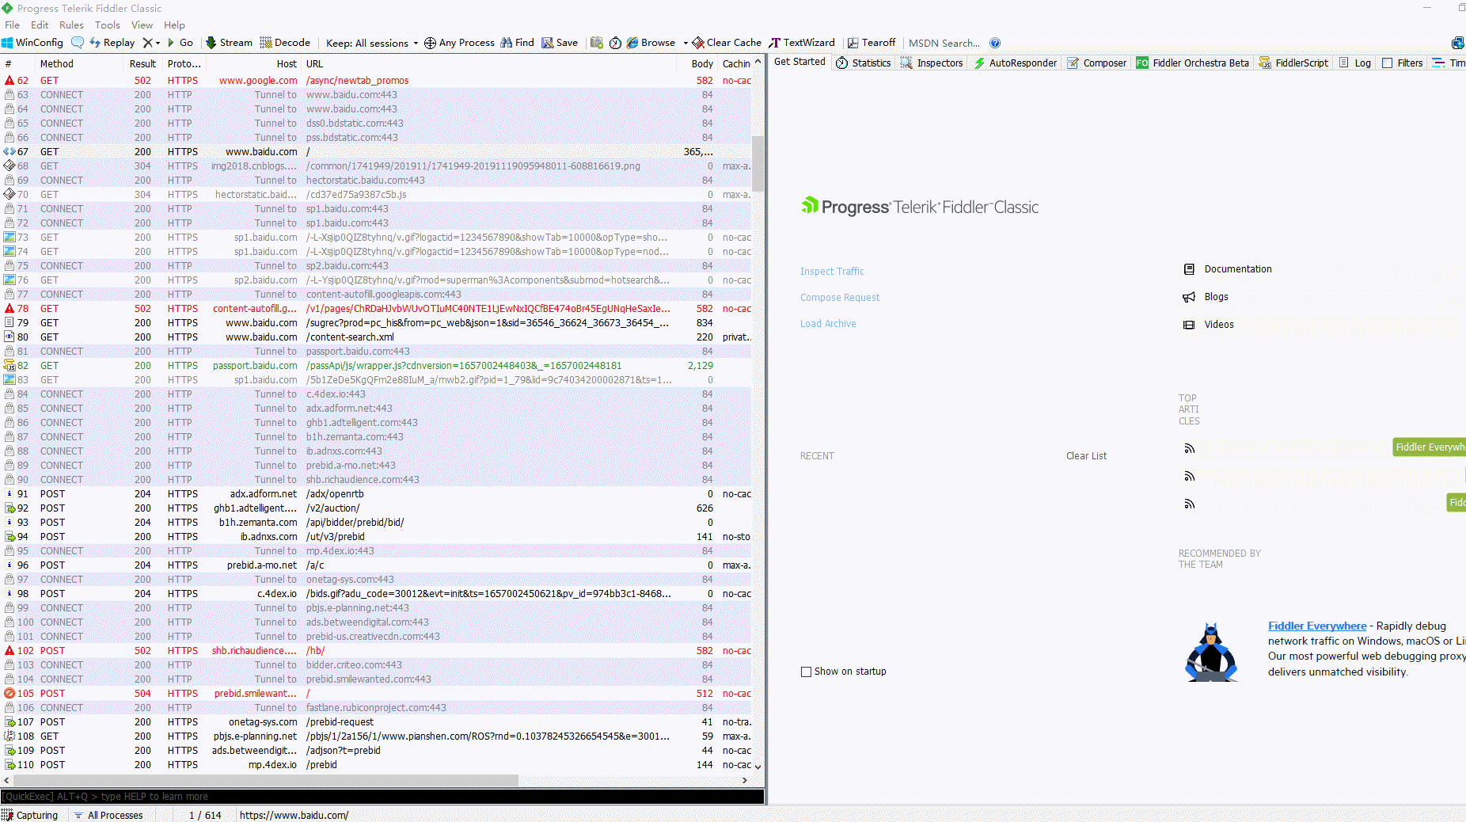Open the Edit menu
The image size is (1466, 822).
tap(40, 25)
